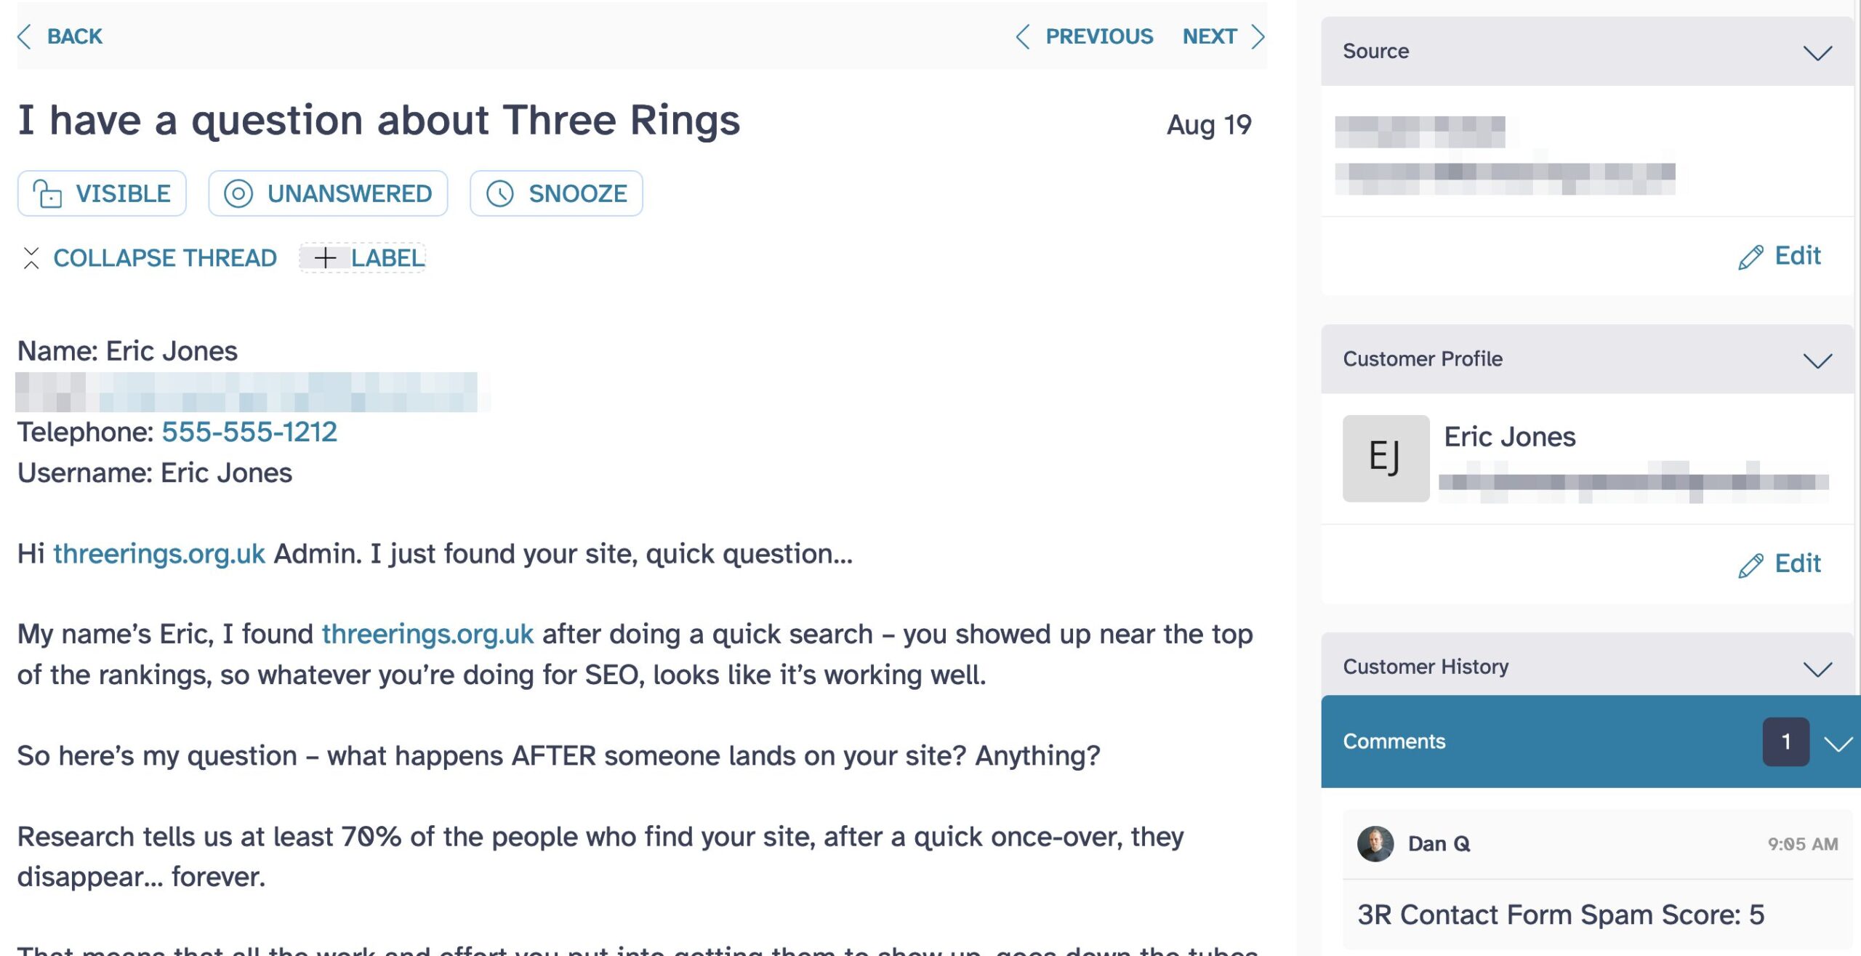The width and height of the screenshot is (1861, 956).
Task: Click the previous conversation chevron icon
Action: click(x=1023, y=36)
